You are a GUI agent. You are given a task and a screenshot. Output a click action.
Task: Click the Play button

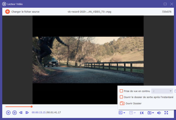(8, 113)
